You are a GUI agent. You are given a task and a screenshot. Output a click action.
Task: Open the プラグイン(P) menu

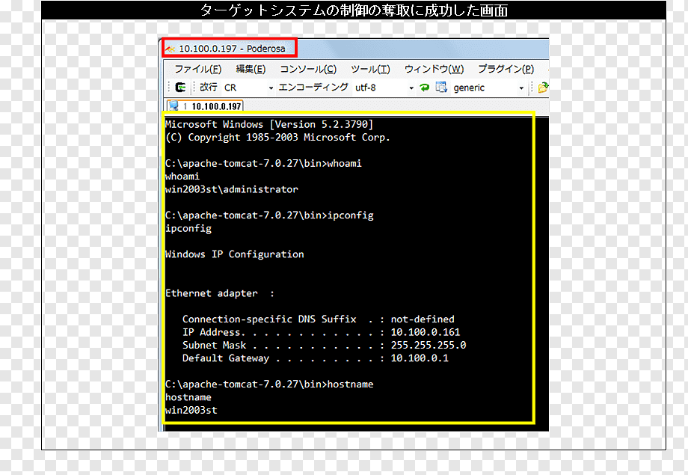506,69
